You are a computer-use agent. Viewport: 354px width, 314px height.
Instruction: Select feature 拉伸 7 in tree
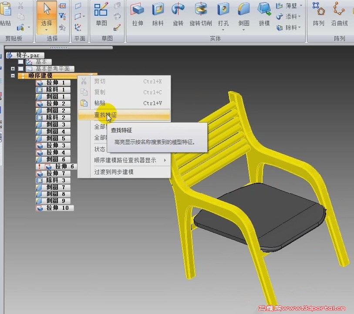[53, 174]
